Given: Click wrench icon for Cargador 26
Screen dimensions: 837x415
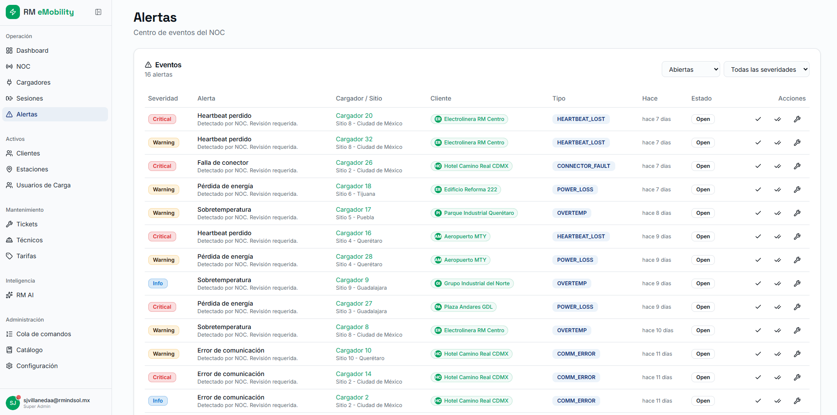Looking at the screenshot, I should tap(797, 166).
